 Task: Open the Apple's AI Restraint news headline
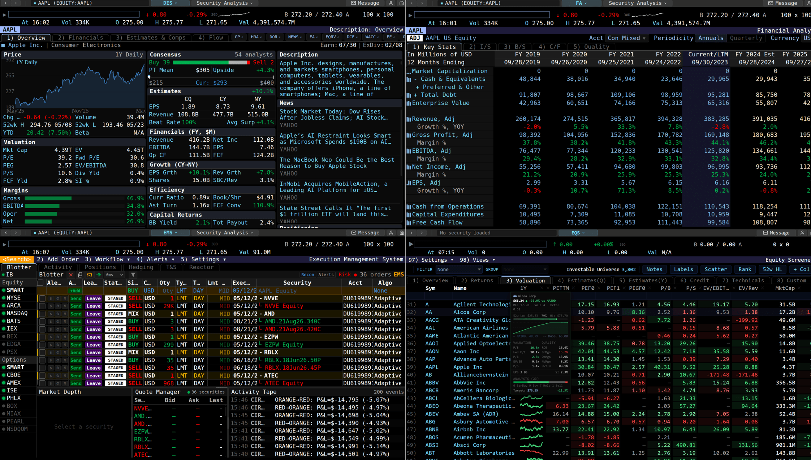[335, 139]
